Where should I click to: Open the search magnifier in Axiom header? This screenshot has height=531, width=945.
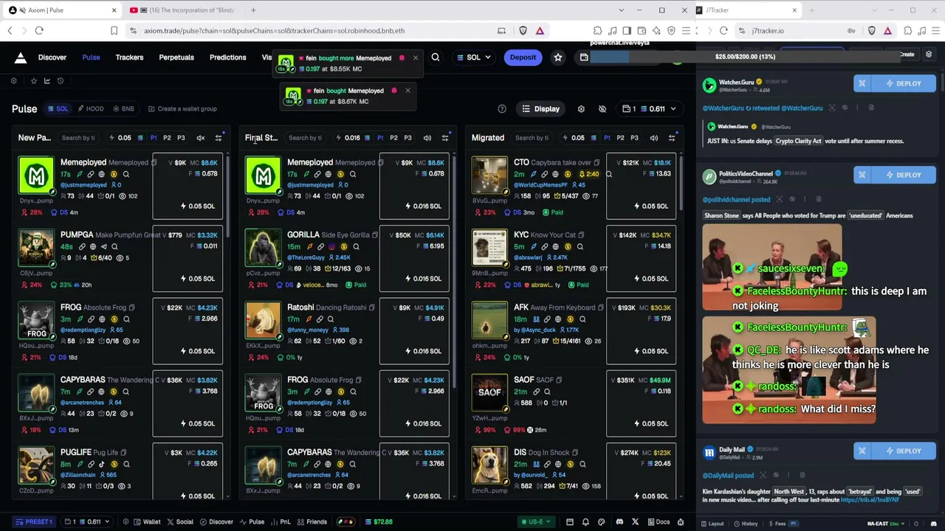coord(436,58)
